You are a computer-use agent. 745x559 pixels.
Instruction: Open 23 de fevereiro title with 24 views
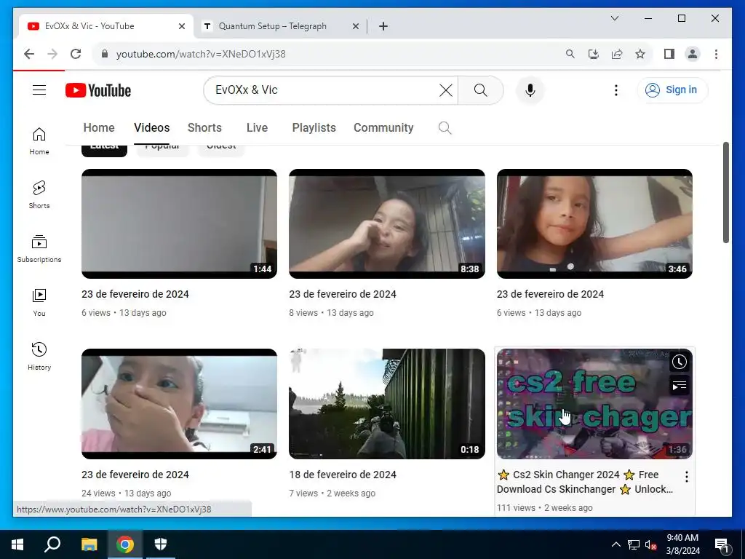tap(135, 475)
